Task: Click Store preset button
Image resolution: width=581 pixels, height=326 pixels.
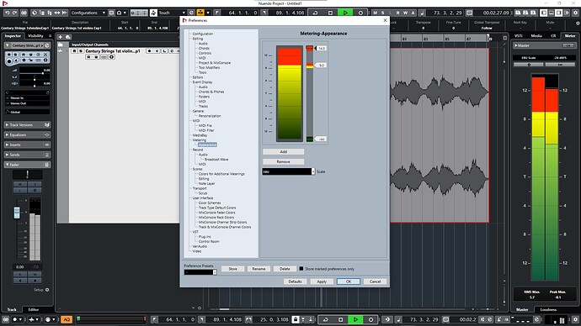Action: 232,269
